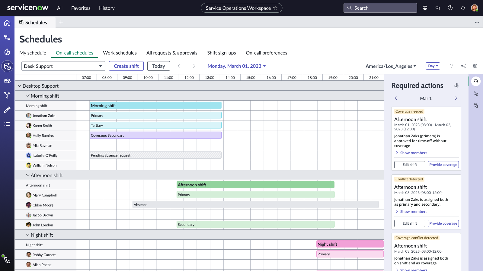Click the Create shift button
This screenshot has height=271, width=483.
tap(126, 66)
